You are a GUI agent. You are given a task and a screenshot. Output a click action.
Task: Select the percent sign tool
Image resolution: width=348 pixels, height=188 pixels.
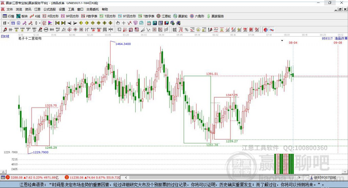pos(187,30)
